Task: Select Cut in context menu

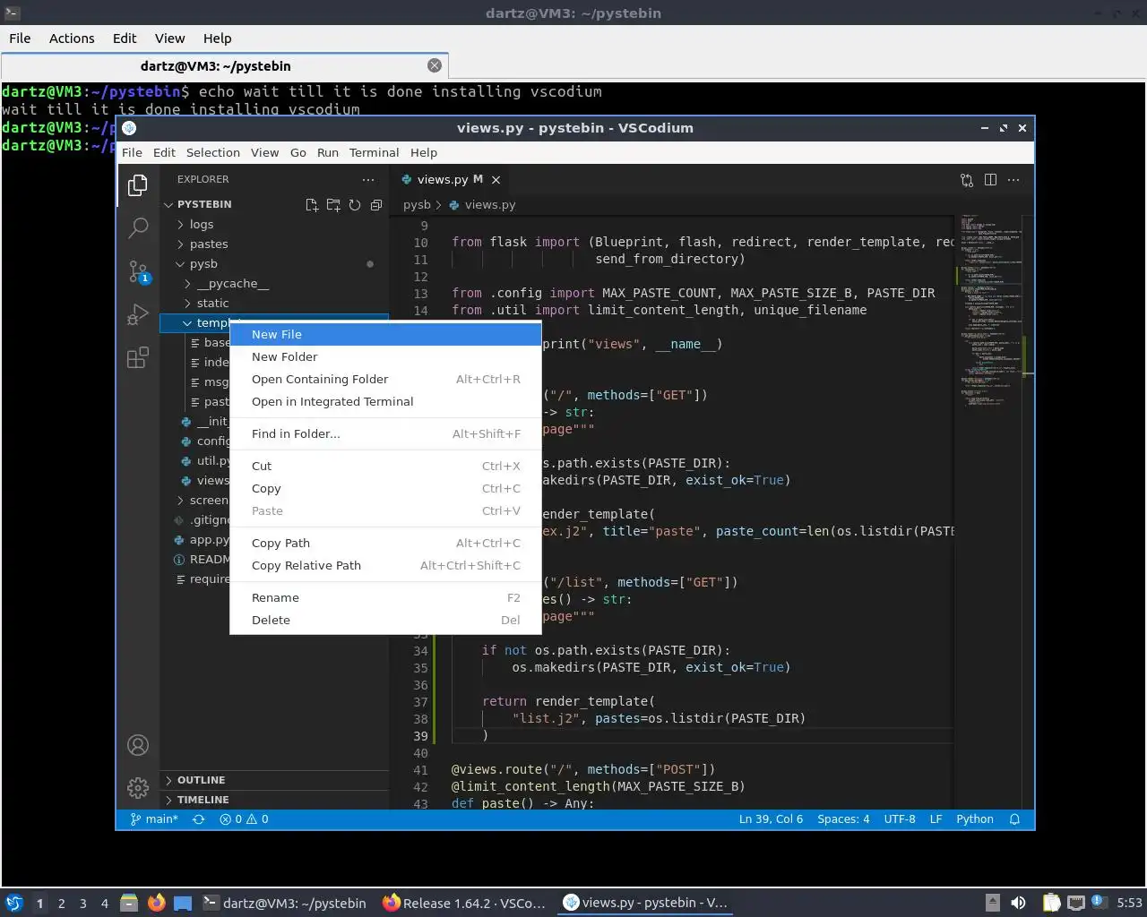Action: tap(385, 466)
